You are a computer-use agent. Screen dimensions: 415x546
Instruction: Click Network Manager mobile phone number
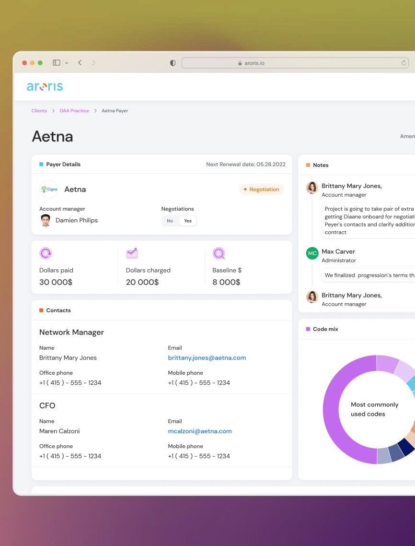(199, 383)
